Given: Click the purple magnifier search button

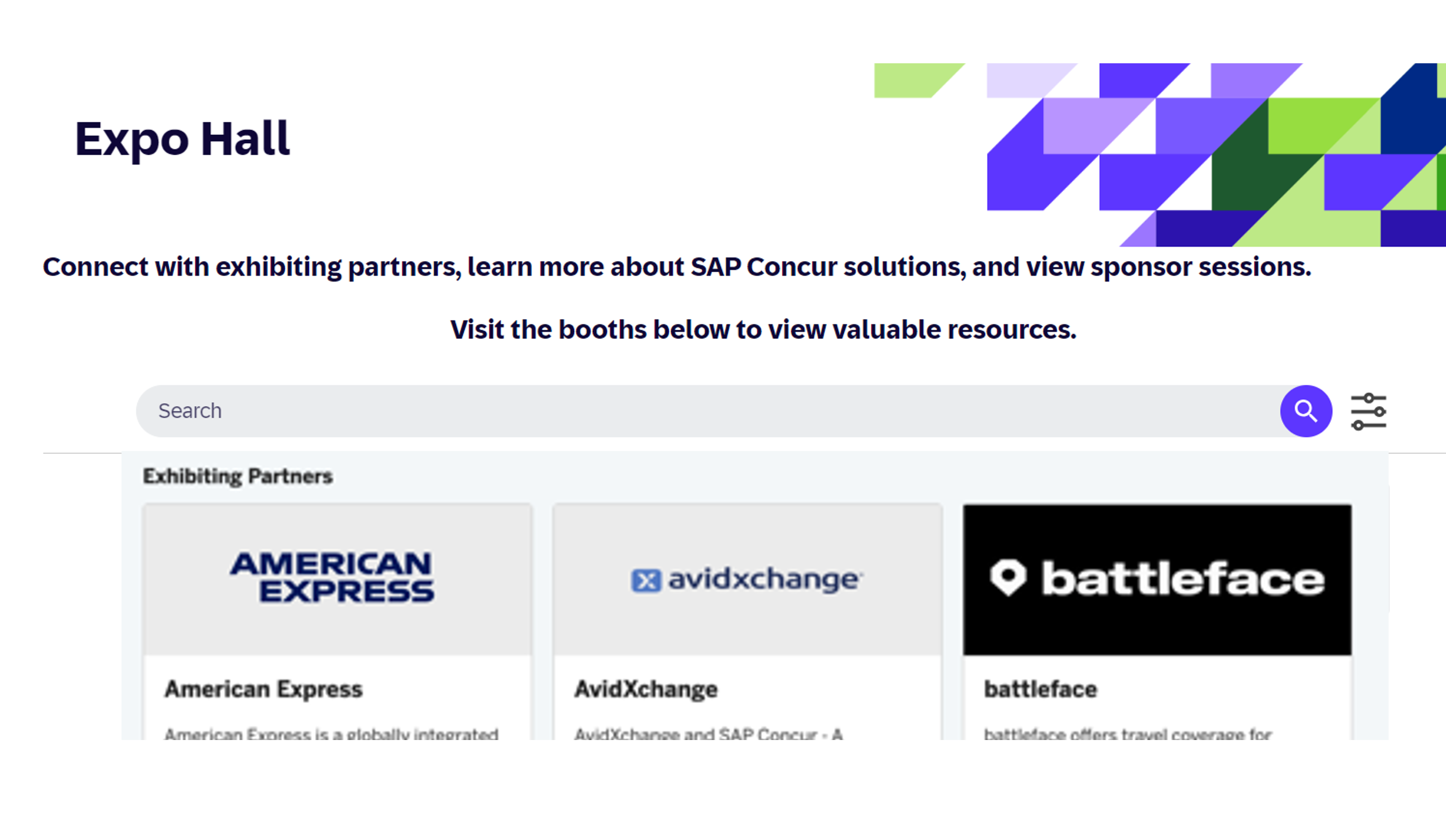Looking at the screenshot, I should pos(1305,411).
